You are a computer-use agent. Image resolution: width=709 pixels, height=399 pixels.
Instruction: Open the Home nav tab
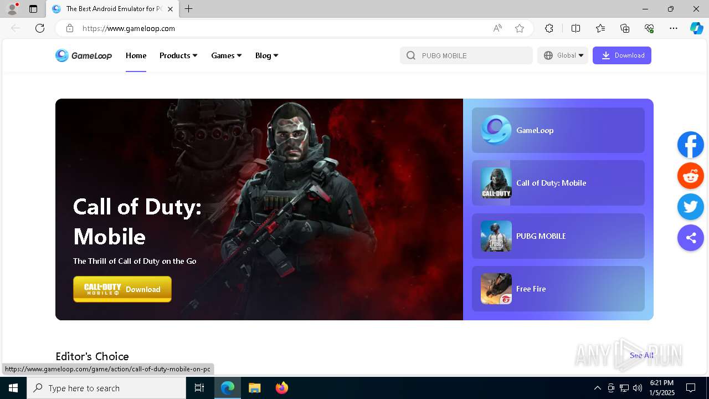pyautogui.click(x=136, y=55)
